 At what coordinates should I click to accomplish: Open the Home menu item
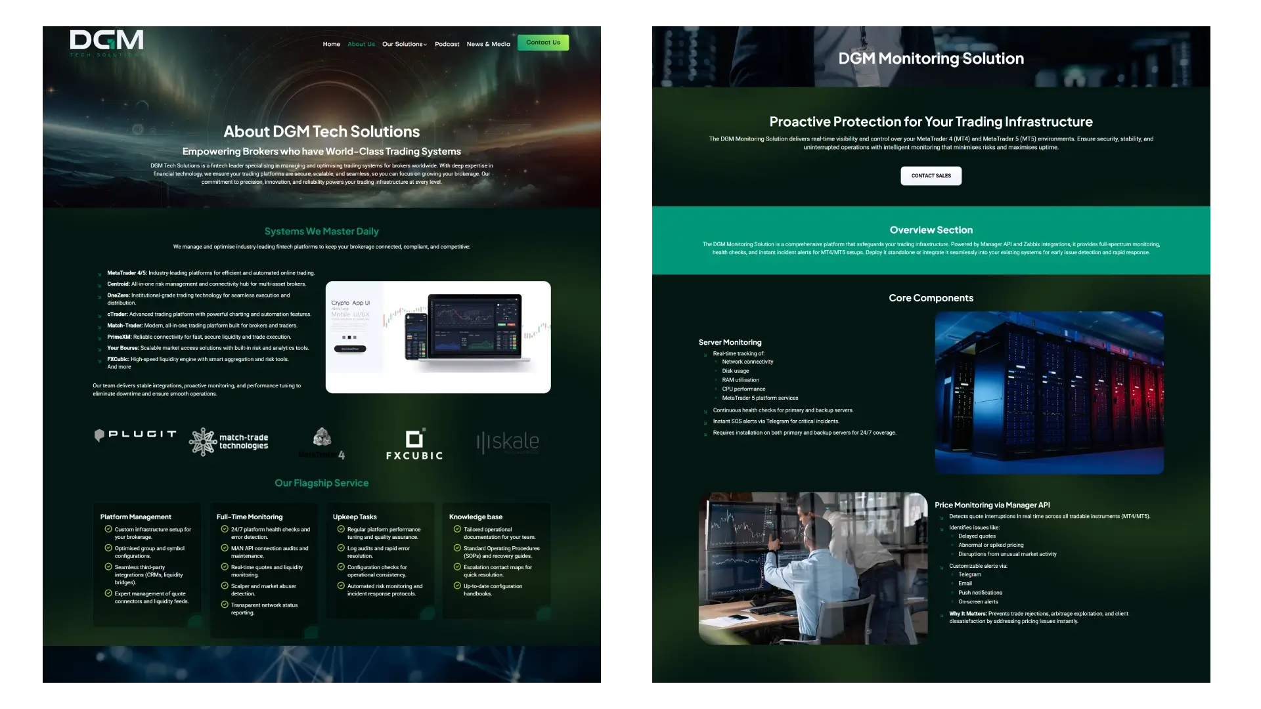[332, 44]
